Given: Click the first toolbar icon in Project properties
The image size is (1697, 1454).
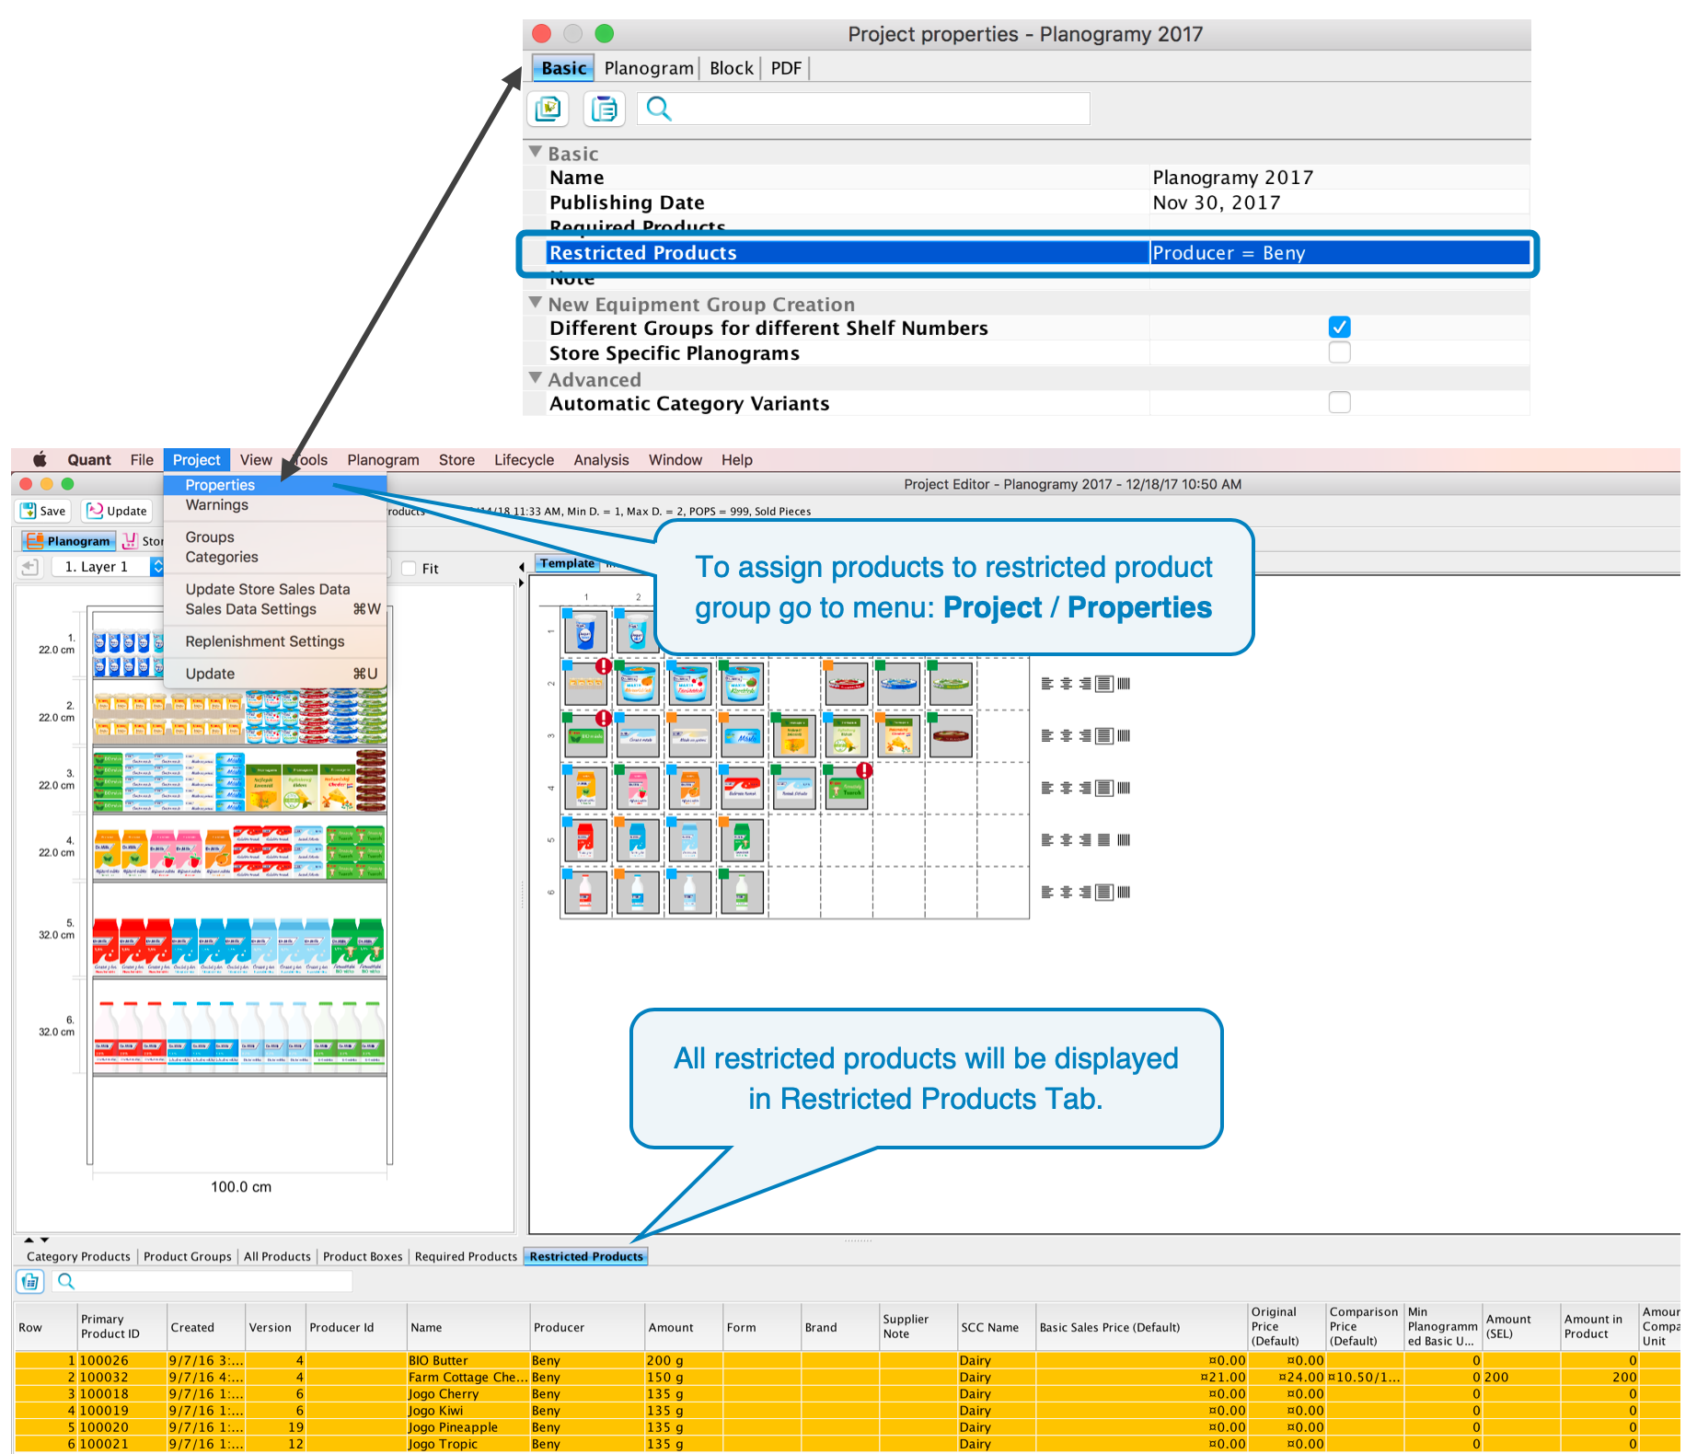Looking at the screenshot, I should tap(548, 109).
